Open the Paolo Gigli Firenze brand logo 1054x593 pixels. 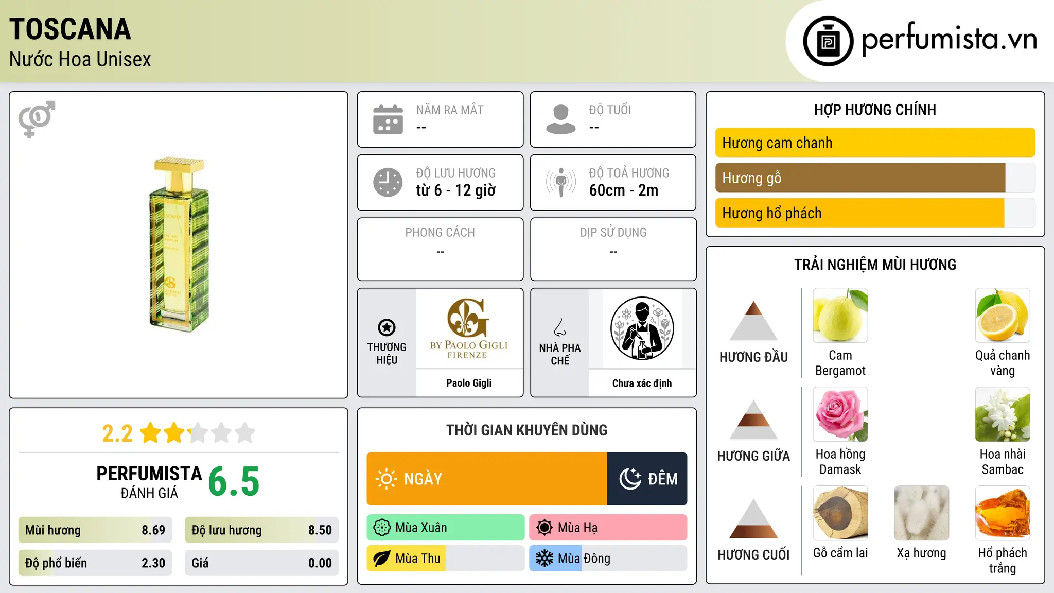coord(469,328)
